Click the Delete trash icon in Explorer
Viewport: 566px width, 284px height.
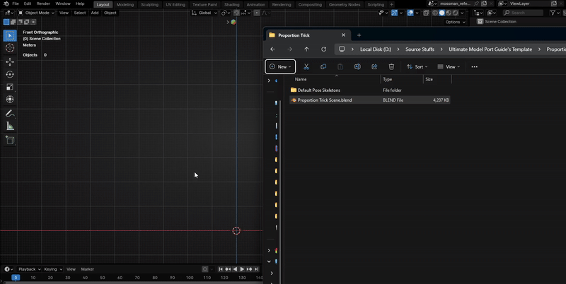(x=391, y=66)
